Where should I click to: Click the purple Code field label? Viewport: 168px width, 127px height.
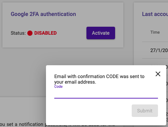(58, 86)
